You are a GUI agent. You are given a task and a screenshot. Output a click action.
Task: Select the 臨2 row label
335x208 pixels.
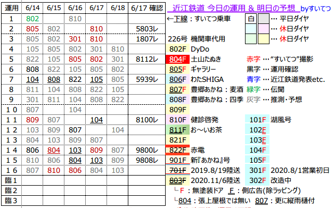[12, 190]
